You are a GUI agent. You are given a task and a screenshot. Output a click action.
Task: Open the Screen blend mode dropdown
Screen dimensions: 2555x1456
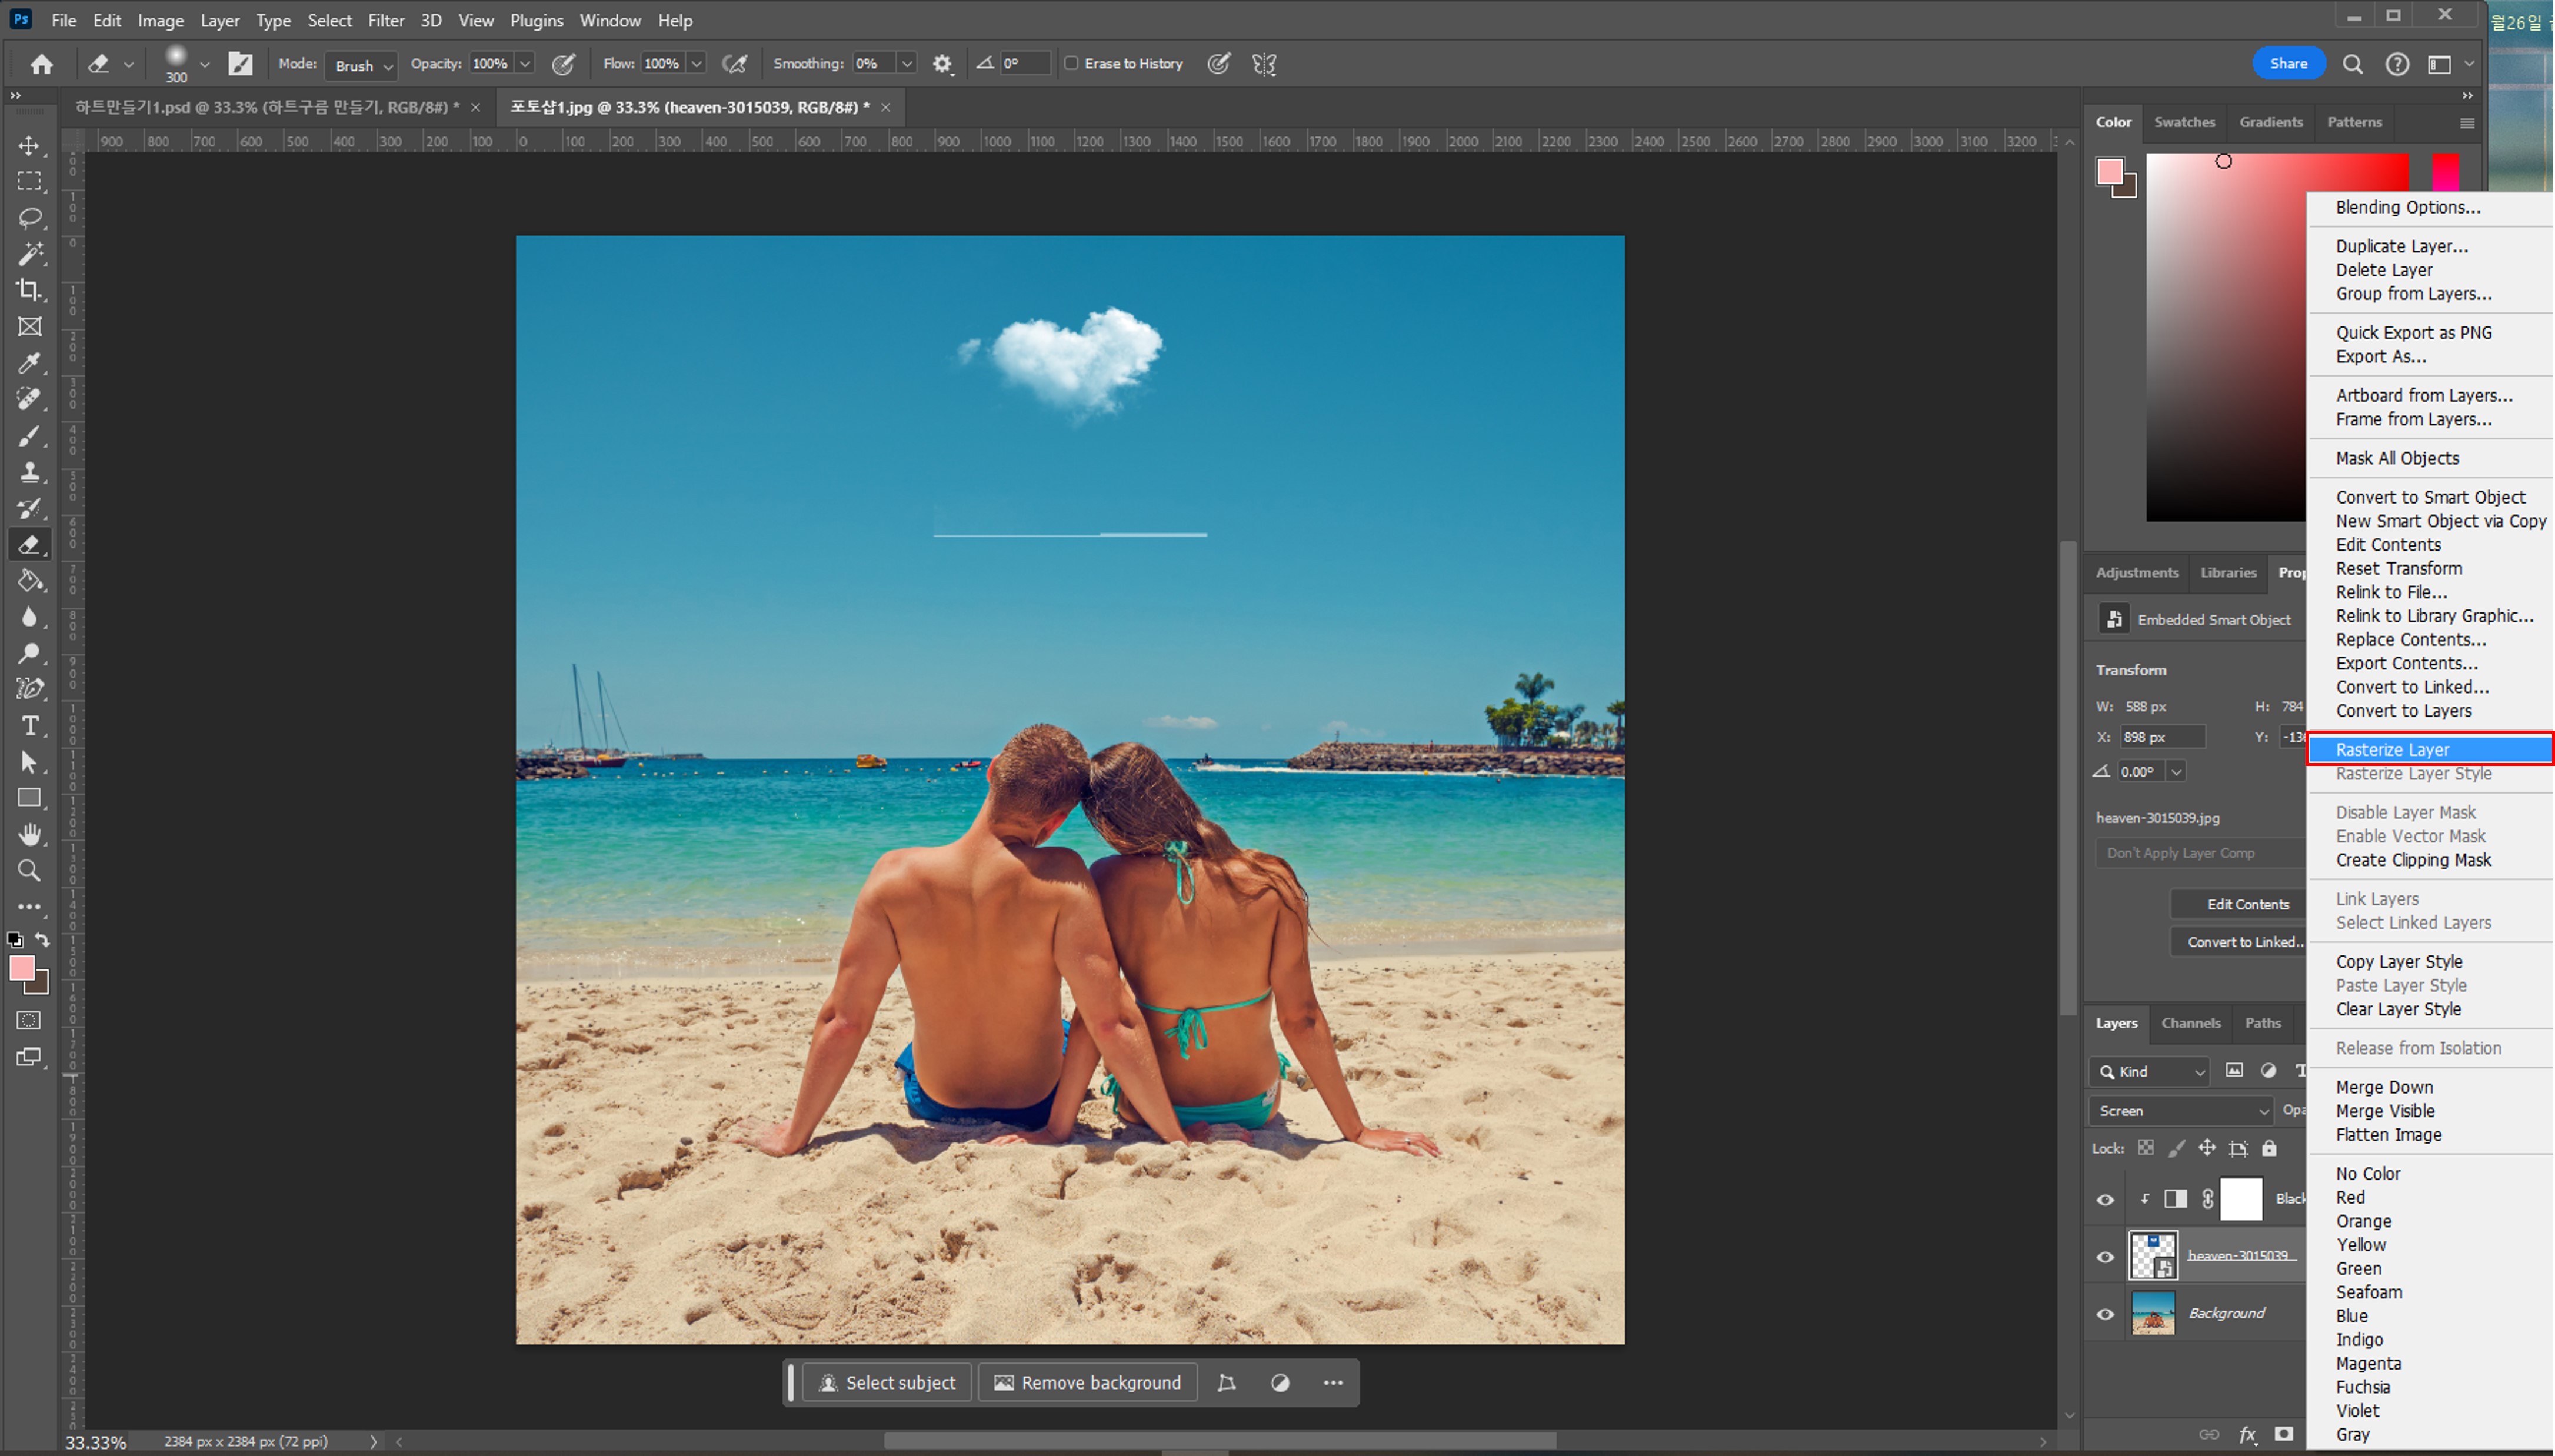pos(2181,1111)
